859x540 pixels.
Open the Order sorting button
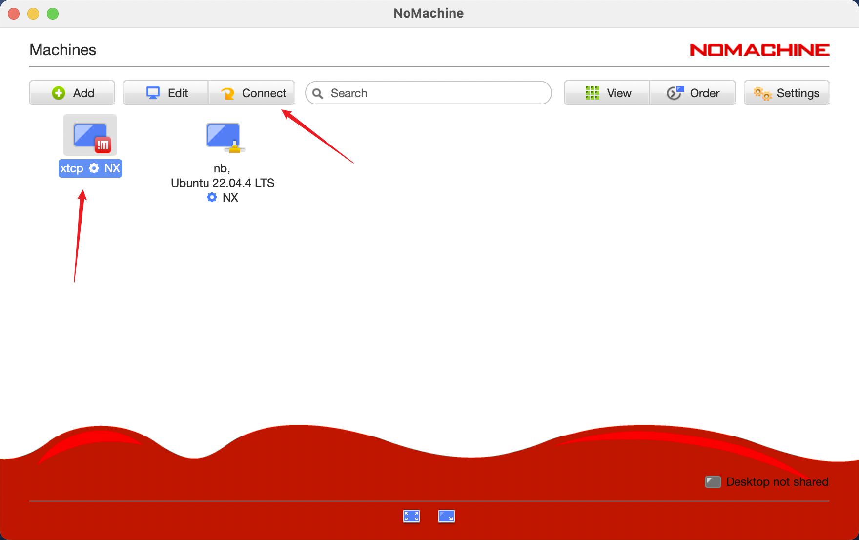click(693, 93)
